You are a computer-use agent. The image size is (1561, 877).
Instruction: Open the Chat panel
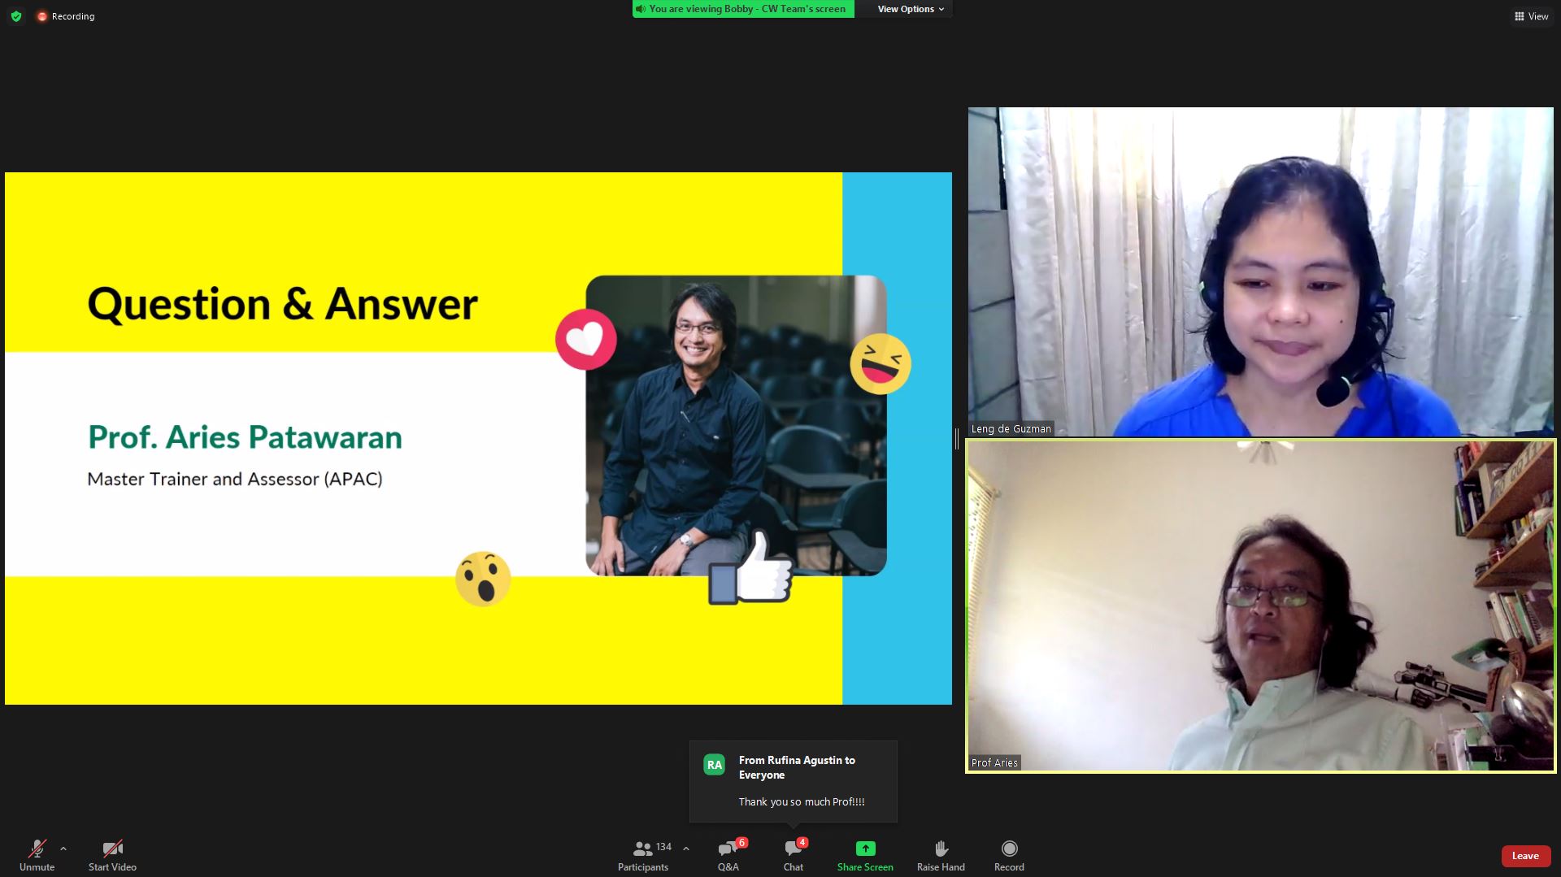[x=794, y=855]
